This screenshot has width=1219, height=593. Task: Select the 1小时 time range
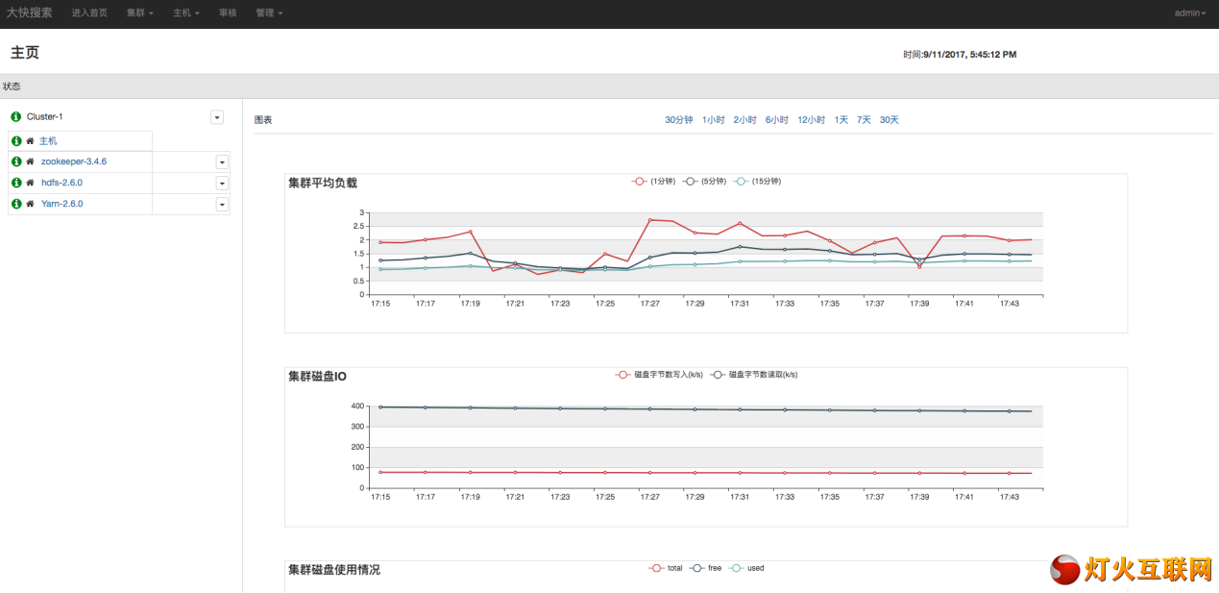[713, 120]
